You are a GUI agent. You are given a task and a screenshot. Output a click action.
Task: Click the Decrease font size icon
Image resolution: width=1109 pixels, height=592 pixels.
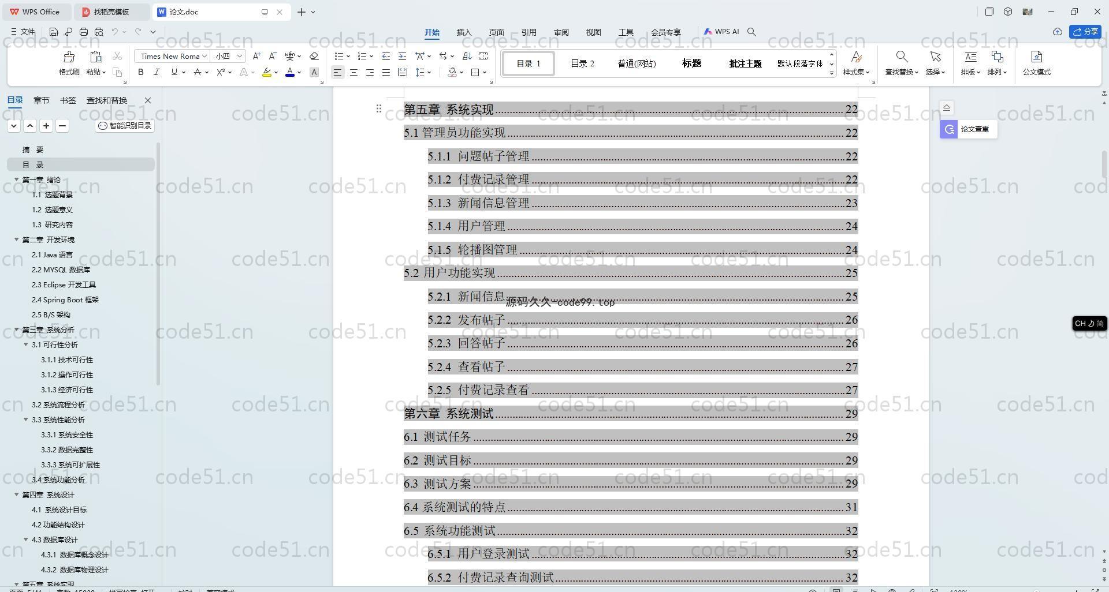(x=273, y=56)
